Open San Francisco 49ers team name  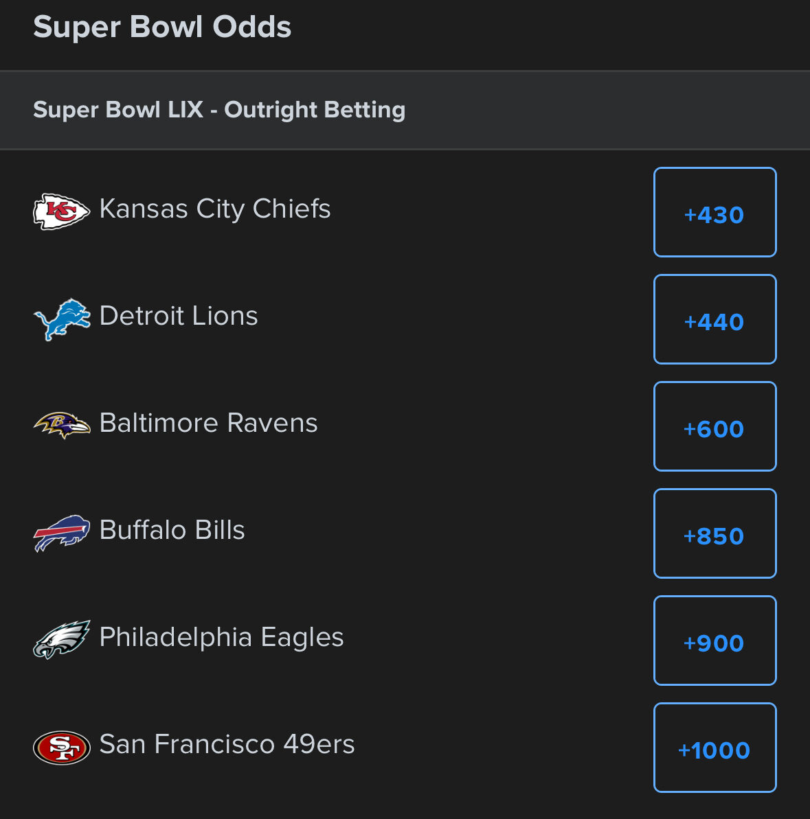[227, 745]
